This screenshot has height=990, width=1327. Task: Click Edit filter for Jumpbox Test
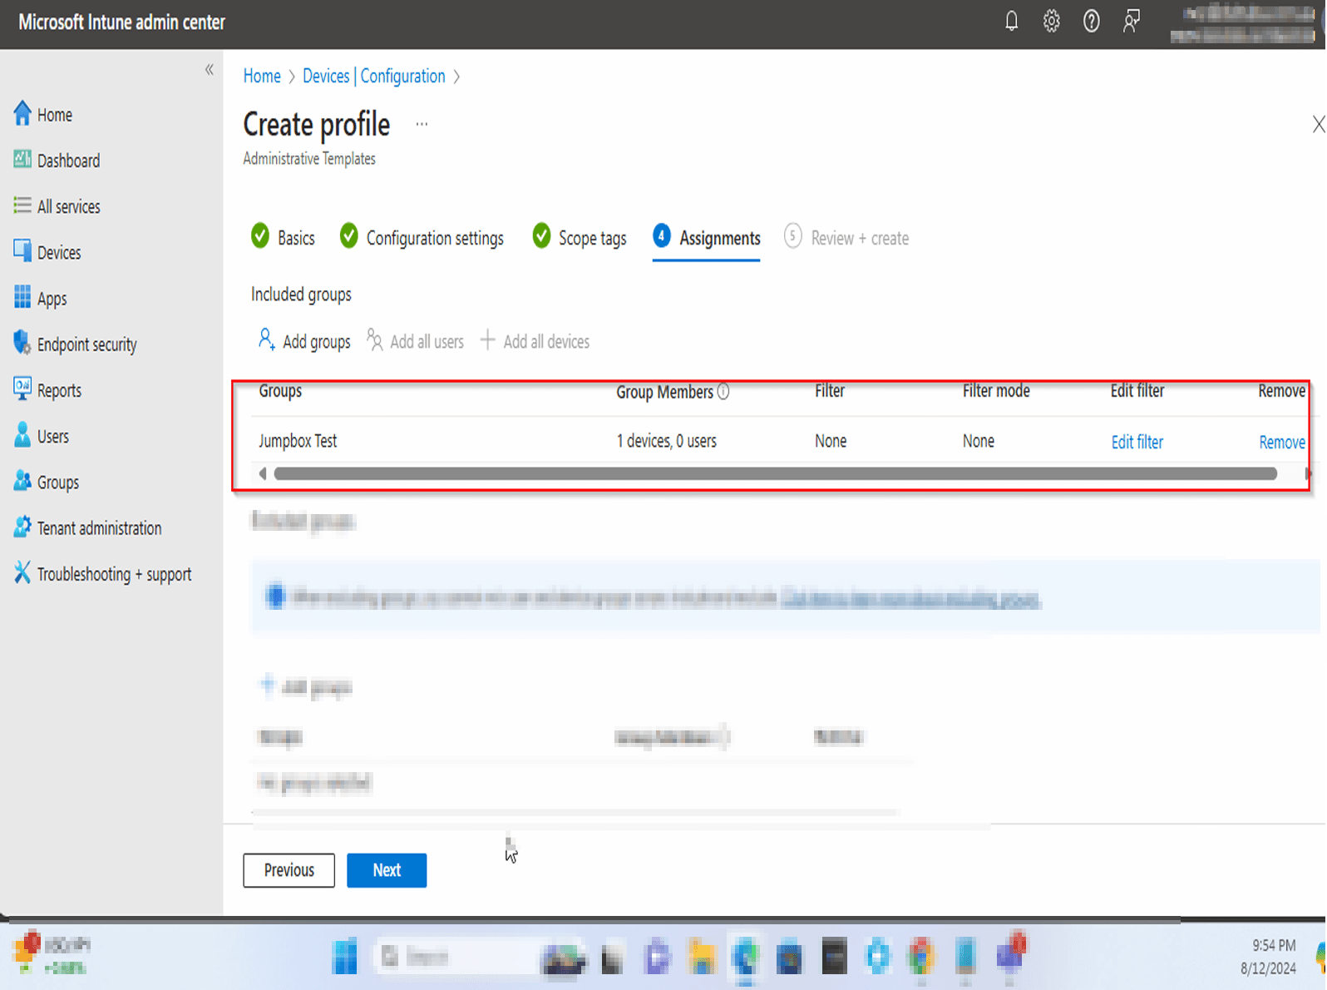pos(1137,442)
